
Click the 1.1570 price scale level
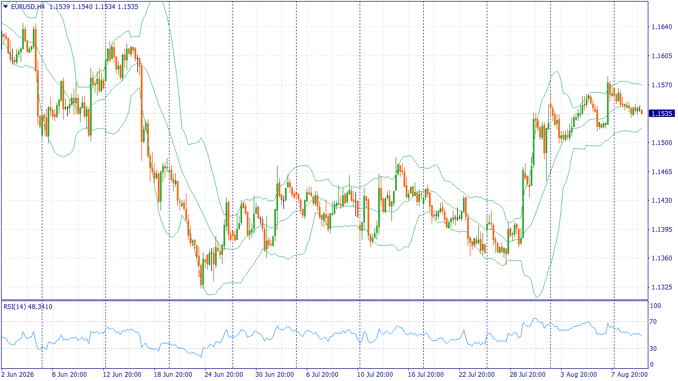pyautogui.click(x=662, y=85)
